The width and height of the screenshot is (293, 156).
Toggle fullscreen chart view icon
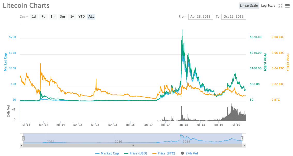(x=280, y=6)
